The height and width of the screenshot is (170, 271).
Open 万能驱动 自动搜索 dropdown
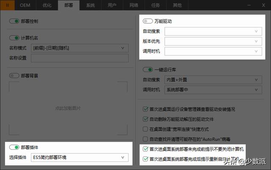click(213, 31)
